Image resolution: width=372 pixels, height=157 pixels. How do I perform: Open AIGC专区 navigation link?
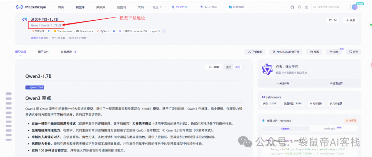(208, 7)
